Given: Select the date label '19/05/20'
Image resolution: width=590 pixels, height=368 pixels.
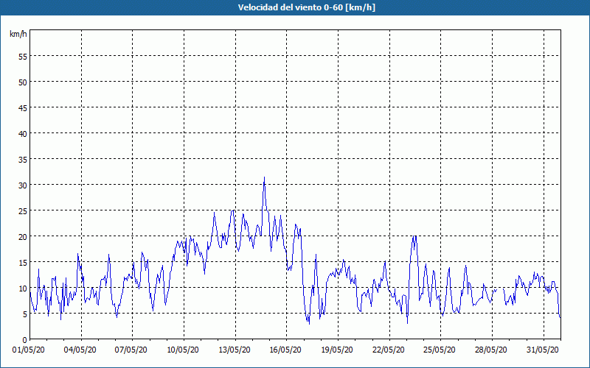Looking at the screenshot, I should click(337, 350).
